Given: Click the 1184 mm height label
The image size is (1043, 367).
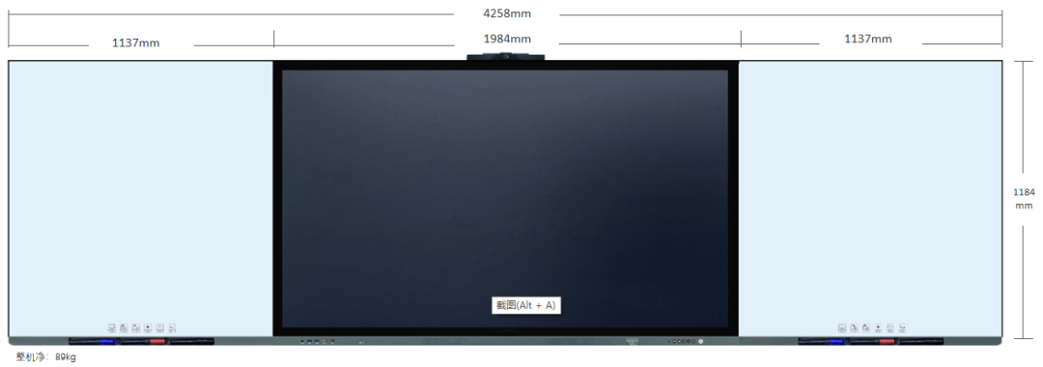Looking at the screenshot, I should [1024, 198].
